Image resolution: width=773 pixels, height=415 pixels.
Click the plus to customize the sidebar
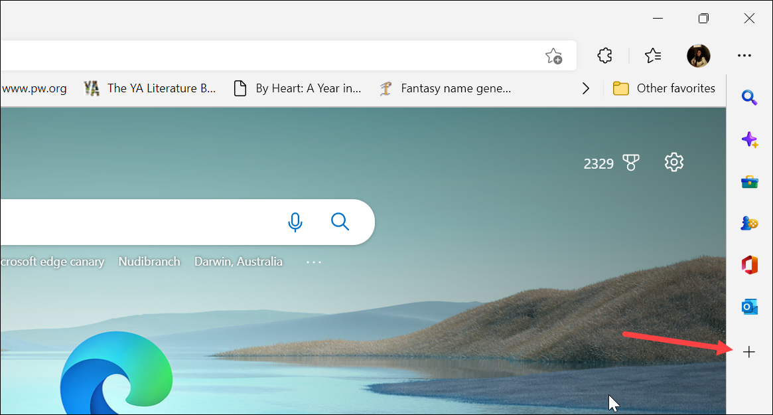tap(749, 351)
